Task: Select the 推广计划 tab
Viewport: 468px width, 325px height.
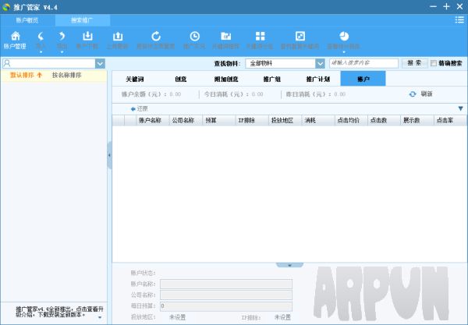Action: click(x=317, y=79)
